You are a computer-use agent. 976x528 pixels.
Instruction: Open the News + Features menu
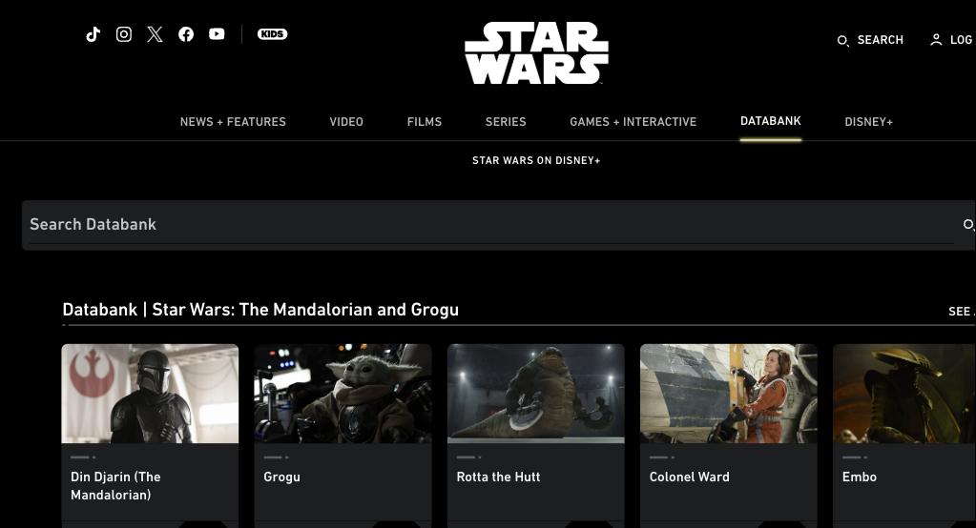click(x=233, y=122)
